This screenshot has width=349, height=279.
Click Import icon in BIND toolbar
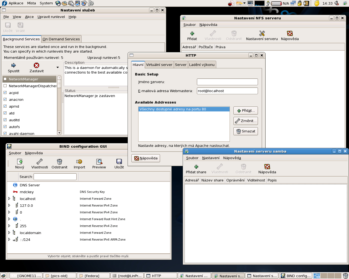coord(79,162)
